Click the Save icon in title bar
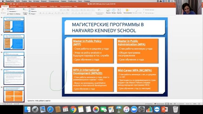 (x=14, y=4)
